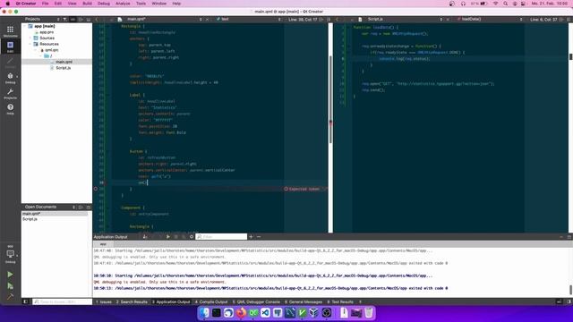Screen dimensions: 573x322
Task: Click Line 6, Col 37 indicator
Action: coord(543,20)
